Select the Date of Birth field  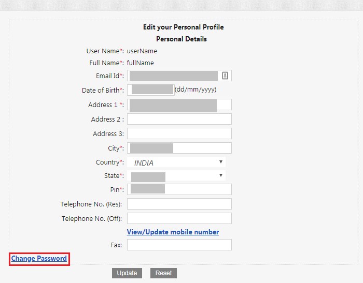coord(151,90)
